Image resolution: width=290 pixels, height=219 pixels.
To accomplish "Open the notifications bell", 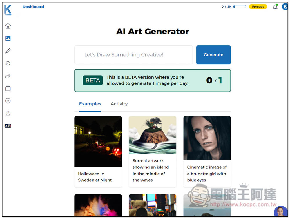I will (x=275, y=7).
